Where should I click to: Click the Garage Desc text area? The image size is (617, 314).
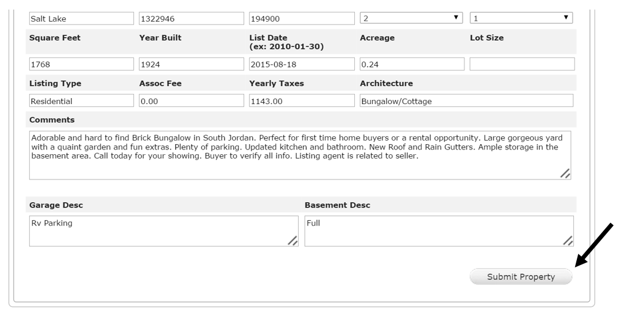(x=164, y=231)
